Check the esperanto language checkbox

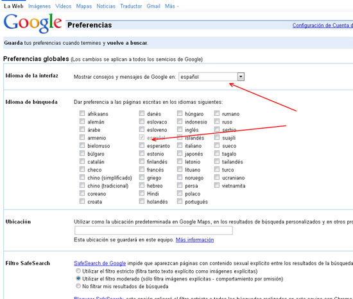pos(142,145)
